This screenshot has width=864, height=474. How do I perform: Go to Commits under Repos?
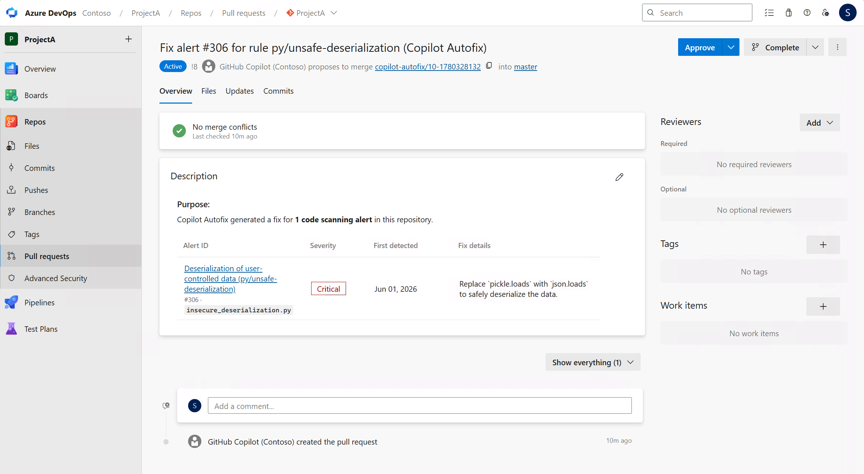pyautogui.click(x=71, y=168)
